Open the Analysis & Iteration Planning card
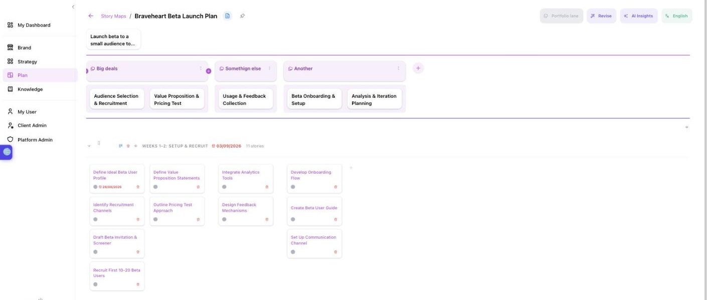Image resolution: width=707 pixels, height=300 pixels. [x=375, y=99]
